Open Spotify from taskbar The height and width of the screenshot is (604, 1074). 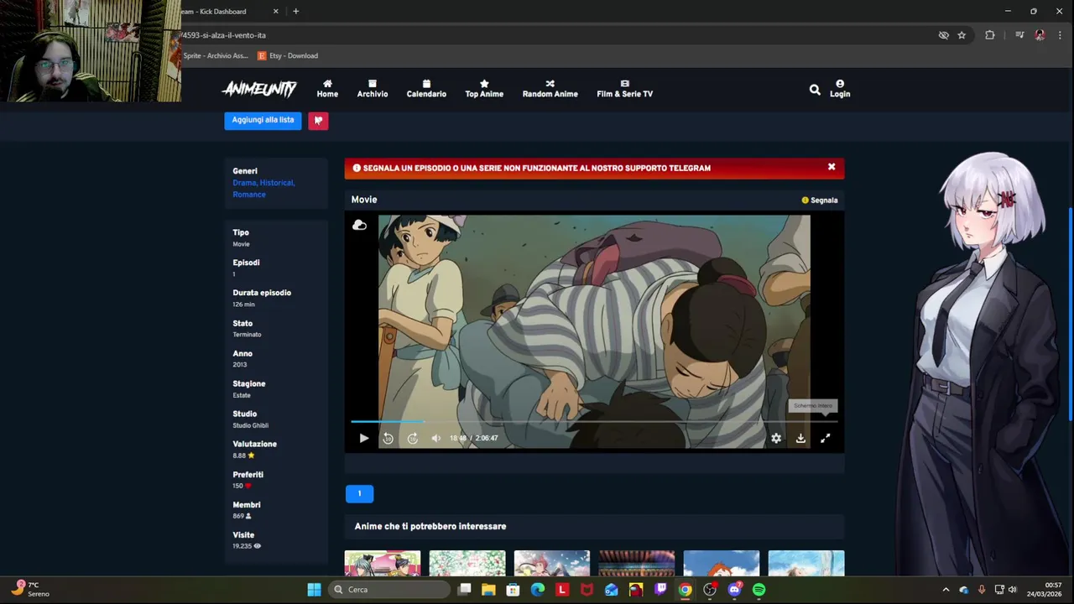759,590
